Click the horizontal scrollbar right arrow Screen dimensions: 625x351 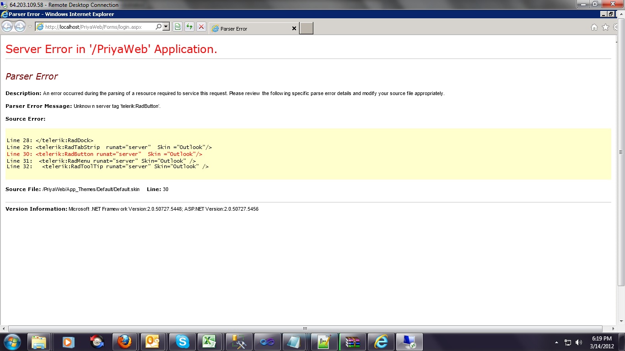pos(614,329)
